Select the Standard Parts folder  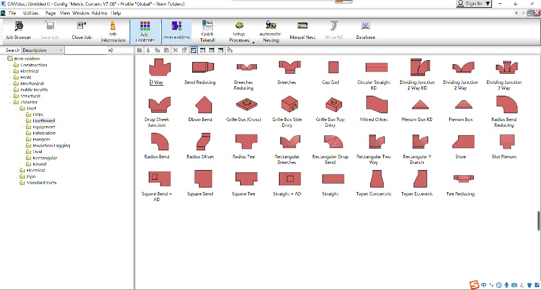[x=41, y=183]
